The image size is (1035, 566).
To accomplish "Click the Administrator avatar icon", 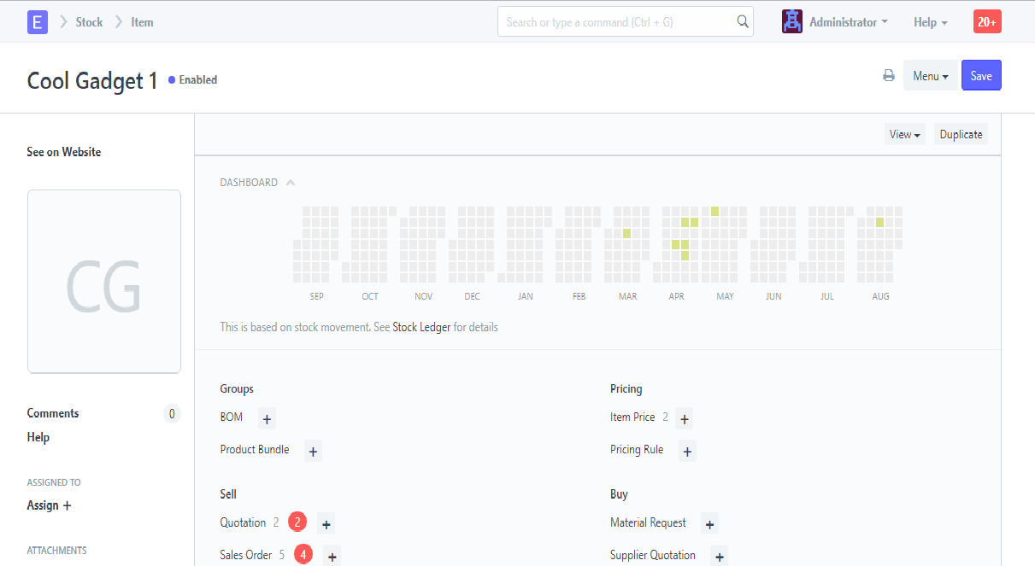I will pos(791,22).
